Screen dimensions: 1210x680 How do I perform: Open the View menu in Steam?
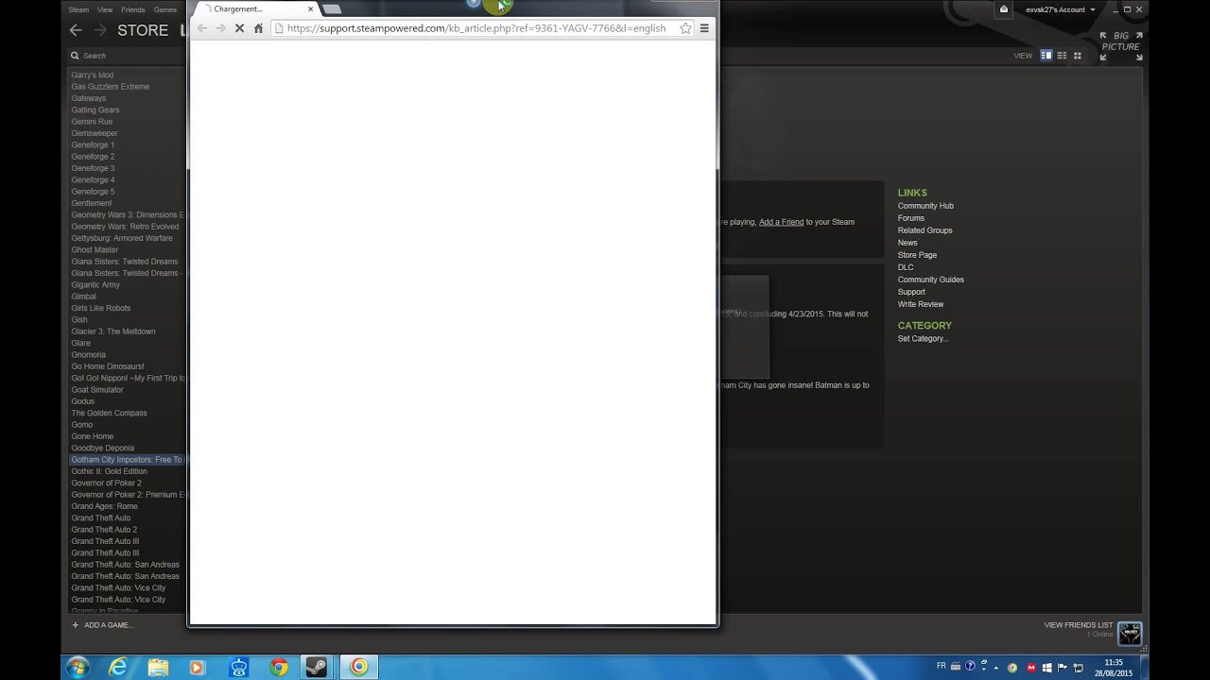(x=104, y=9)
